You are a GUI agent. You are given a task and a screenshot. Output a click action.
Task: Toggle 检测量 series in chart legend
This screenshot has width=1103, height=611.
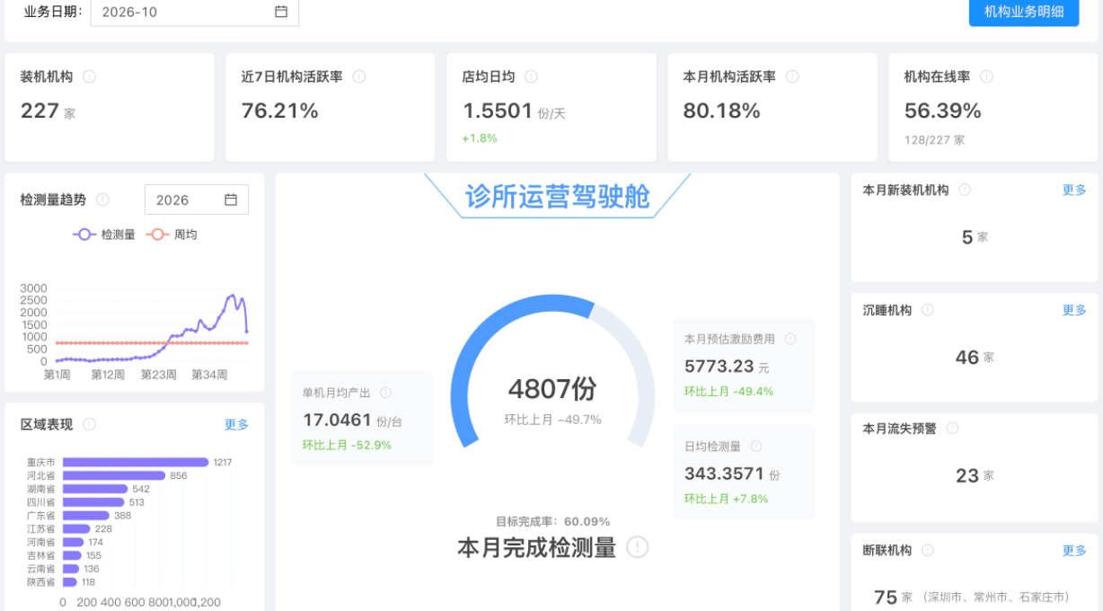point(104,235)
